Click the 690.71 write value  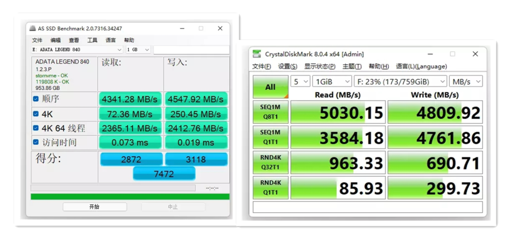[435, 162]
